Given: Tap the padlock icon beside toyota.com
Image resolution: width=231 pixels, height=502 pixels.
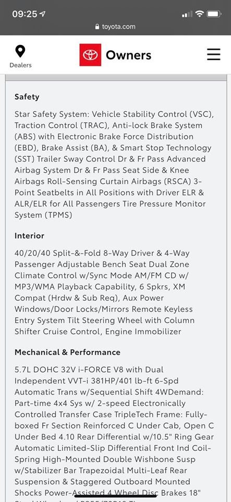Looking at the screenshot, I should click(x=98, y=27).
